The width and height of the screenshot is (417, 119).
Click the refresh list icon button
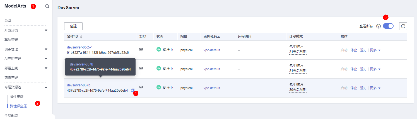pos(403,26)
